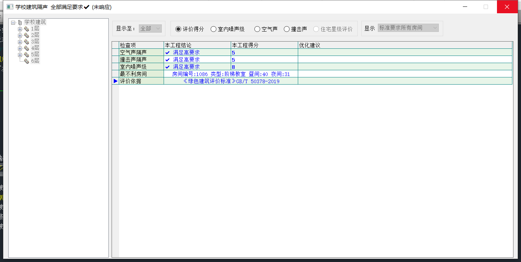
Task: Click the blue row pointer arrow beside 评价依据
Action: 115,81
